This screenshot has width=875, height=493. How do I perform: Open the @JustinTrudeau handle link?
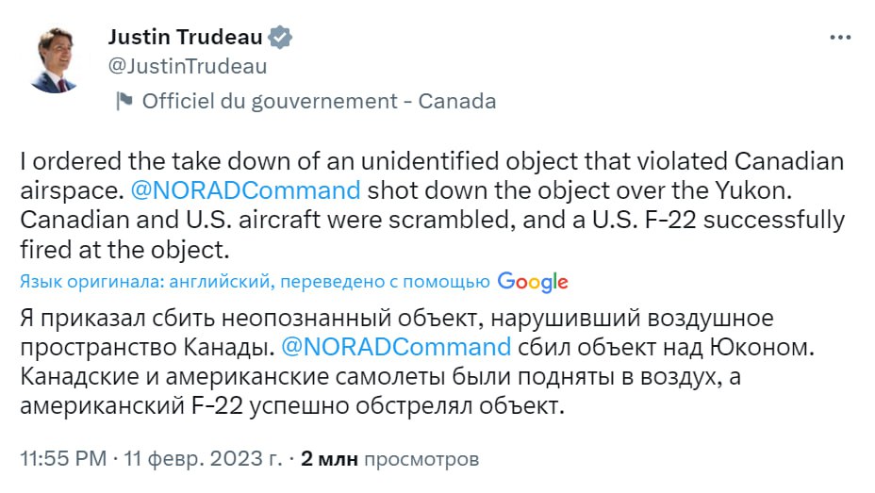click(x=188, y=66)
